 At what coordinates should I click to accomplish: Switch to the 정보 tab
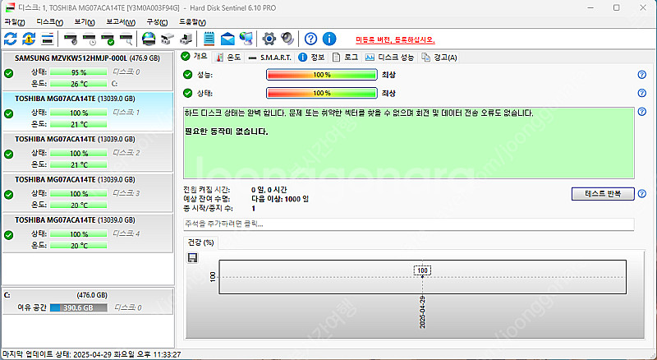pos(311,57)
